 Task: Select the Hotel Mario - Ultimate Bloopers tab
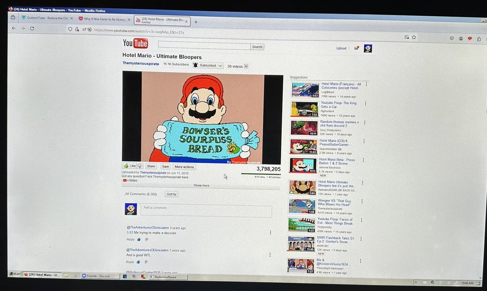click(162, 20)
